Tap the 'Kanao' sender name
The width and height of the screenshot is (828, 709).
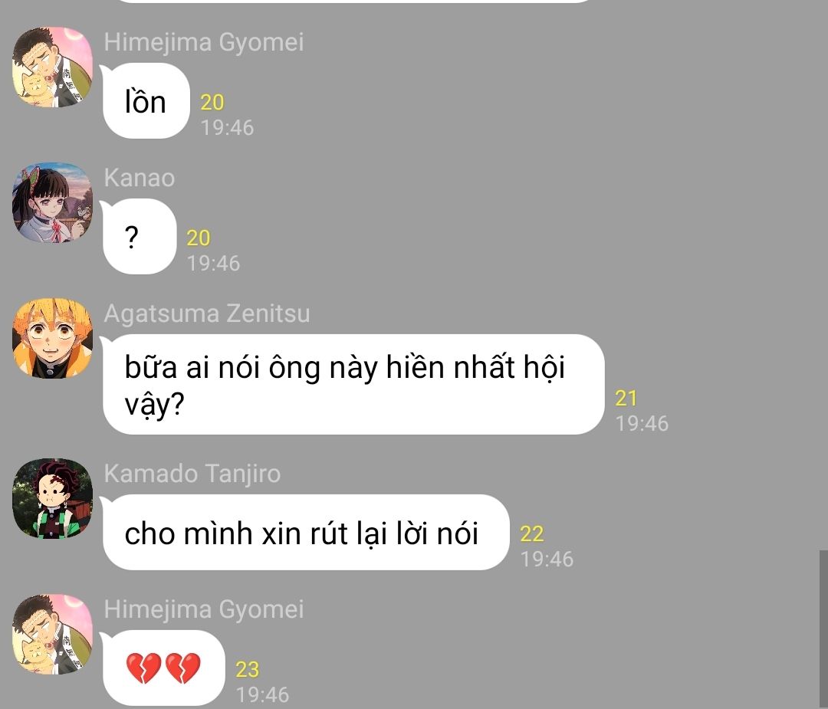pos(139,178)
